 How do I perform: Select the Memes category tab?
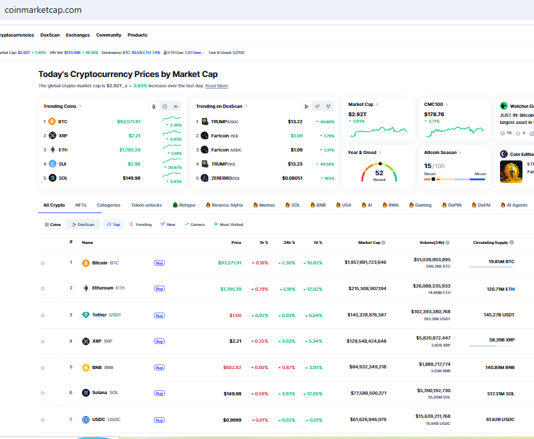pyautogui.click(x=264, y=205)
